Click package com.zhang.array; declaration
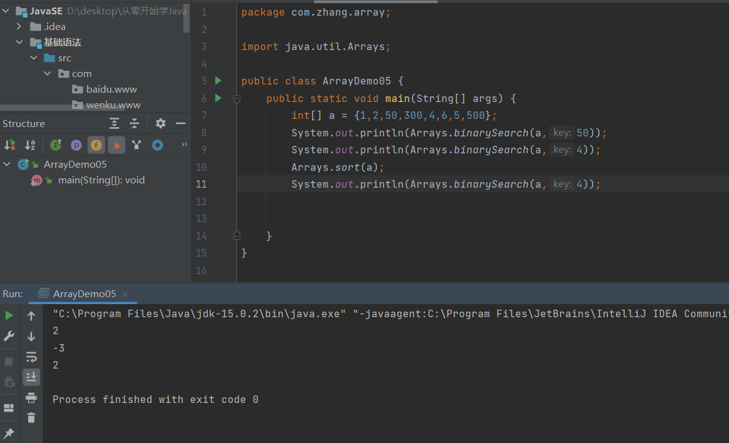 tap(316, 12)
